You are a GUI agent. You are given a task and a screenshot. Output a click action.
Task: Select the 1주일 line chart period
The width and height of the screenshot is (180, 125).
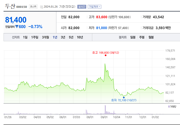[x=35, y=37]
